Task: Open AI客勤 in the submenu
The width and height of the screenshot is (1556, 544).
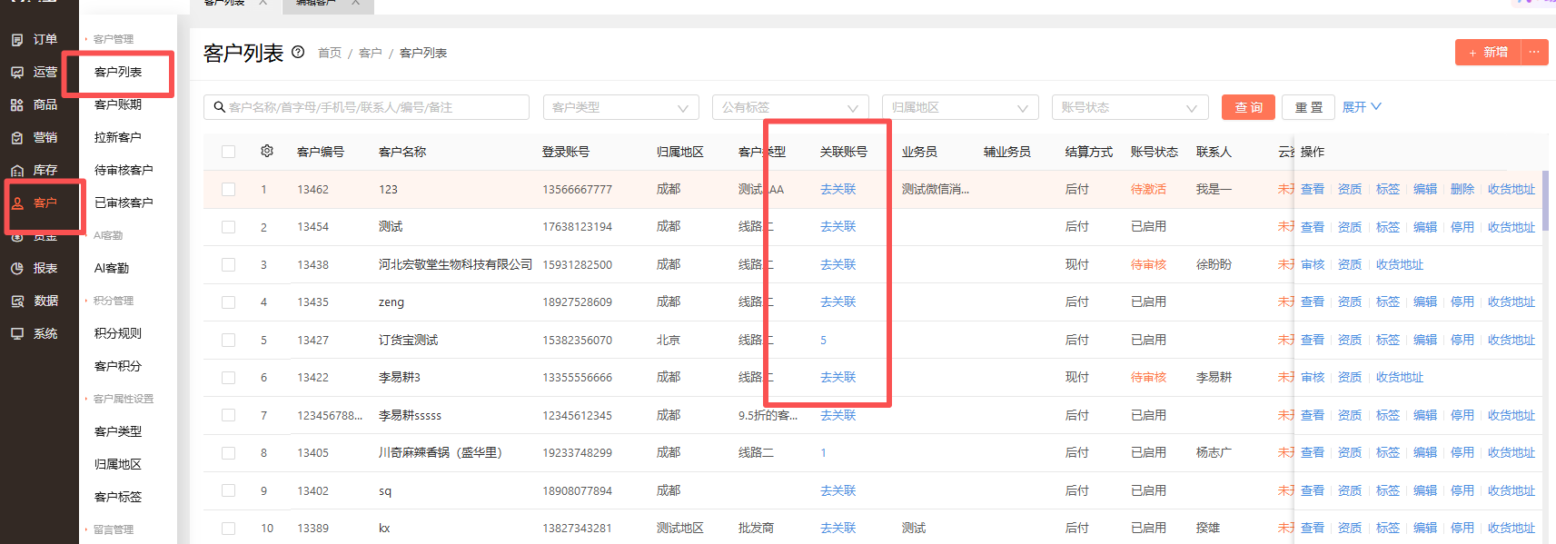Action: [112, 268]
